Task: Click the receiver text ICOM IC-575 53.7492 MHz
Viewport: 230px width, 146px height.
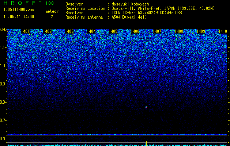Action: click(x=147, y=13)
